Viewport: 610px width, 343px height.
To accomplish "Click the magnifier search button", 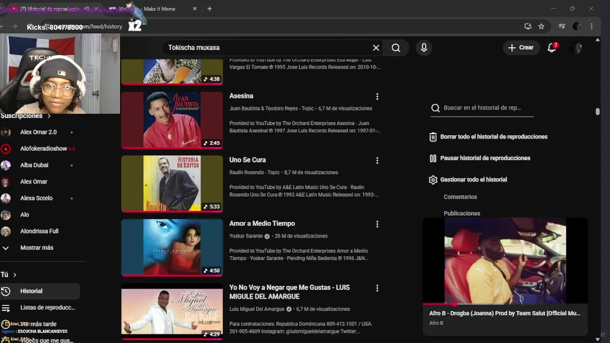I will [396, 48].
